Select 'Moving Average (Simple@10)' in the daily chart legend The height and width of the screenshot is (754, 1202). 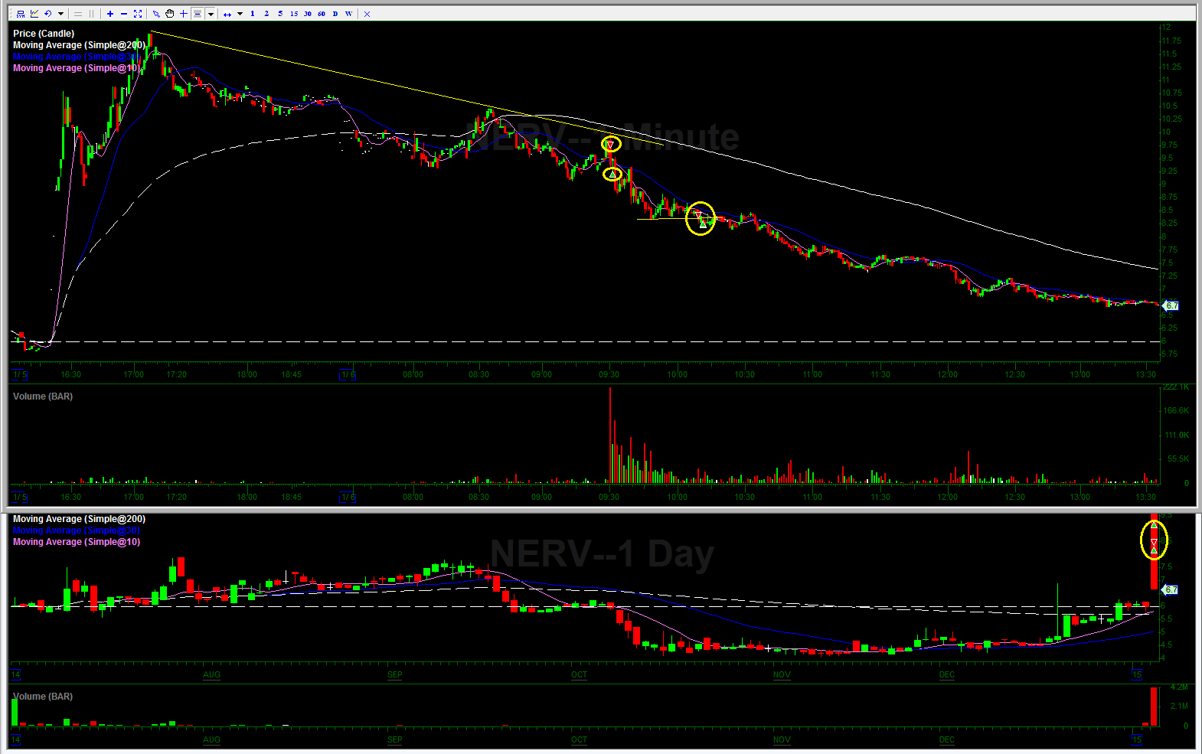pyautogui.click(x=77, y=542)
